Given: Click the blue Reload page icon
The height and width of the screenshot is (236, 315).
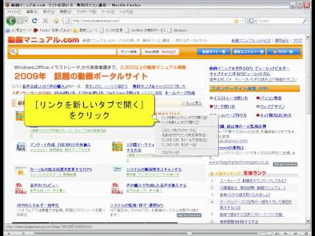Looking at the screenshot, I should click(x=35, y=21).
